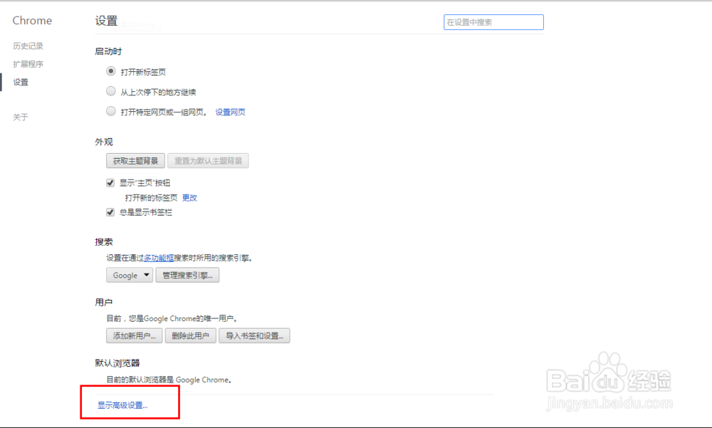Click the 导入书签和设置... button
Screen dimensions: 712x428
click(x=254, y=335)
